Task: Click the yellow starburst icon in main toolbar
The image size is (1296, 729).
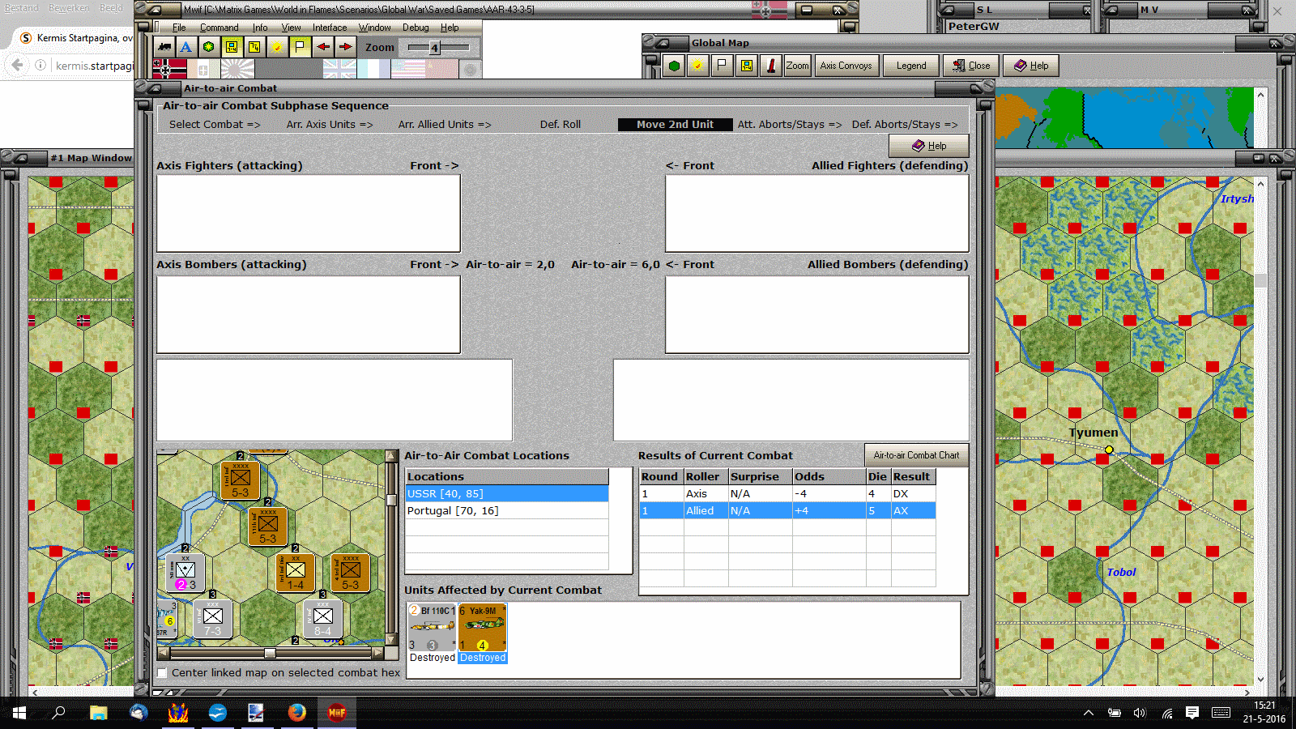Action: [x=277, y=47]
